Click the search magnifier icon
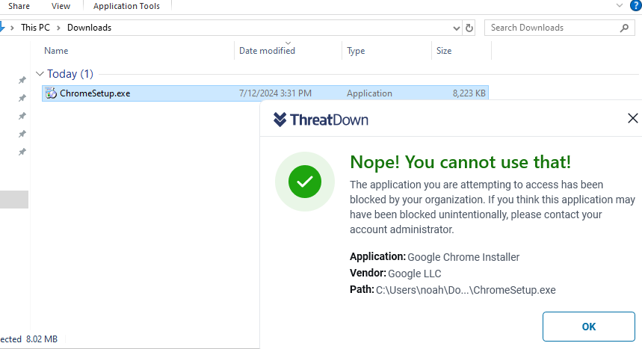642x349 pixels. [624, 28]
